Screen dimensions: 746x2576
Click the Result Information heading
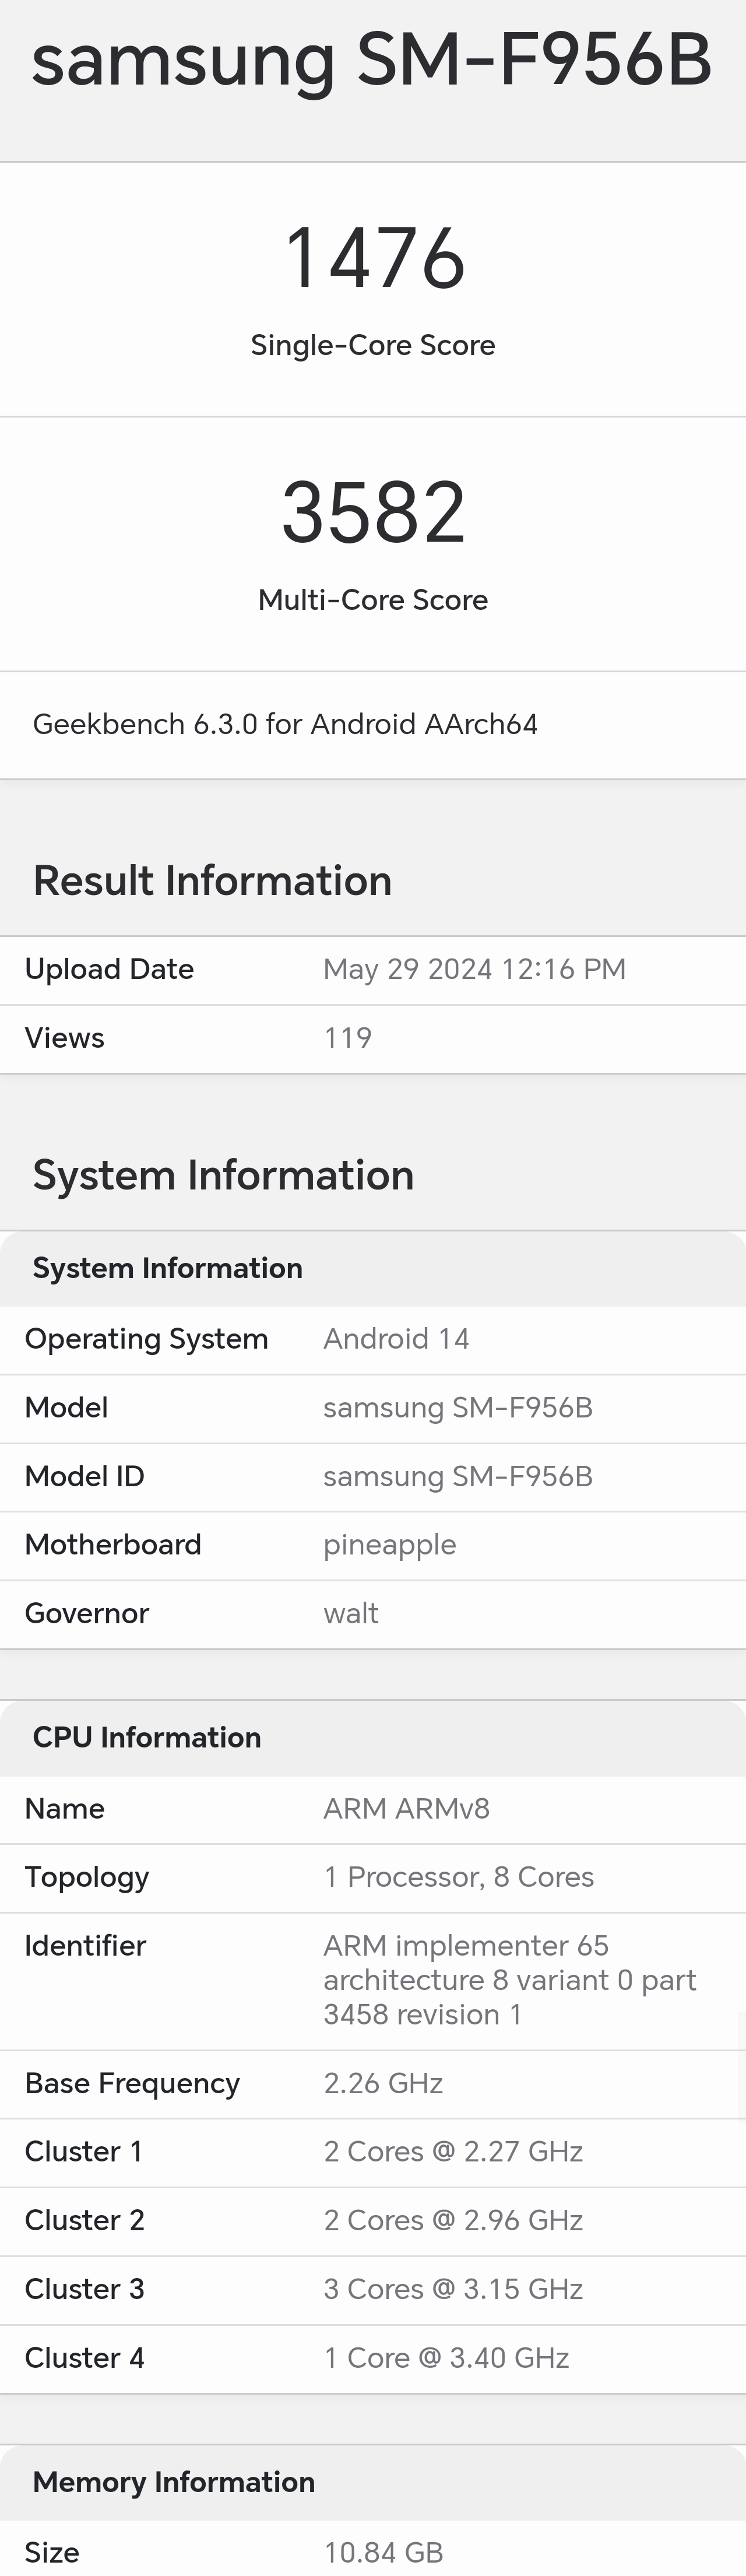212,881
